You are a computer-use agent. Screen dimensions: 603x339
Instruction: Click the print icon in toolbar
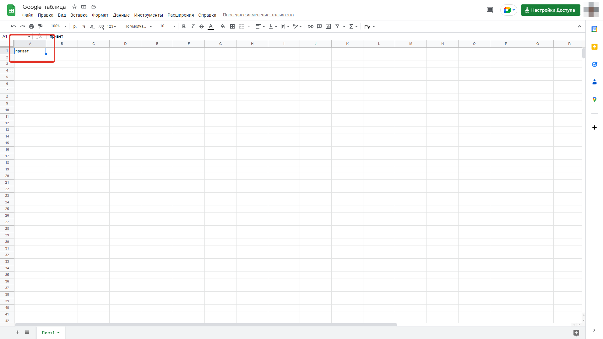(31, 26)
